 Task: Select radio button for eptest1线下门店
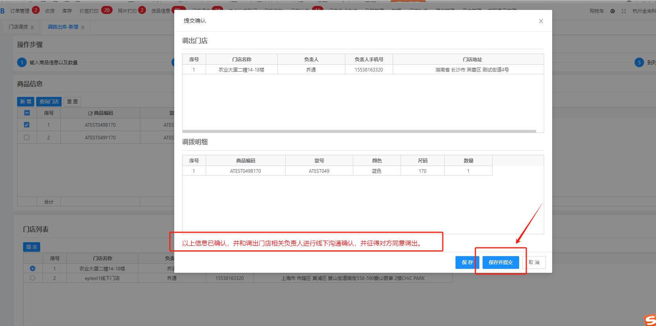point(33,278)
